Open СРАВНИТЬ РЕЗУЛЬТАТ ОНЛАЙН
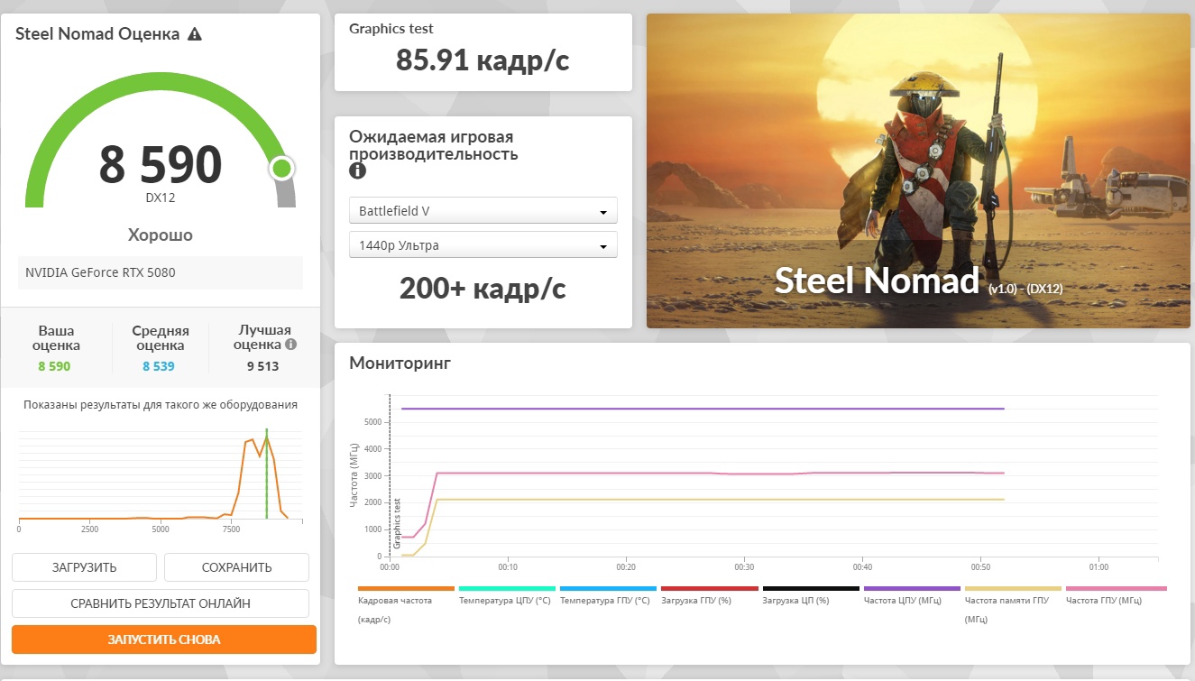Viewport: 1195px width, 681px height. coord(161,603)
